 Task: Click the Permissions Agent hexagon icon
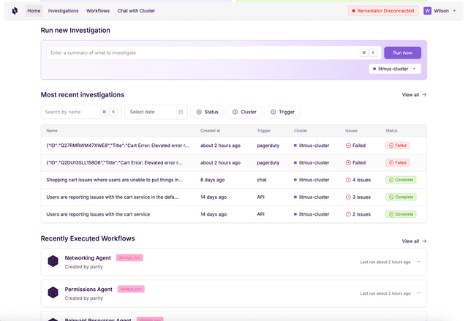click(x=53, y=292)
